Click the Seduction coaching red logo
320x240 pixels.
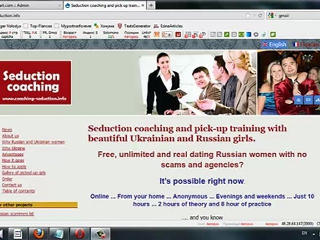(36, 83)
